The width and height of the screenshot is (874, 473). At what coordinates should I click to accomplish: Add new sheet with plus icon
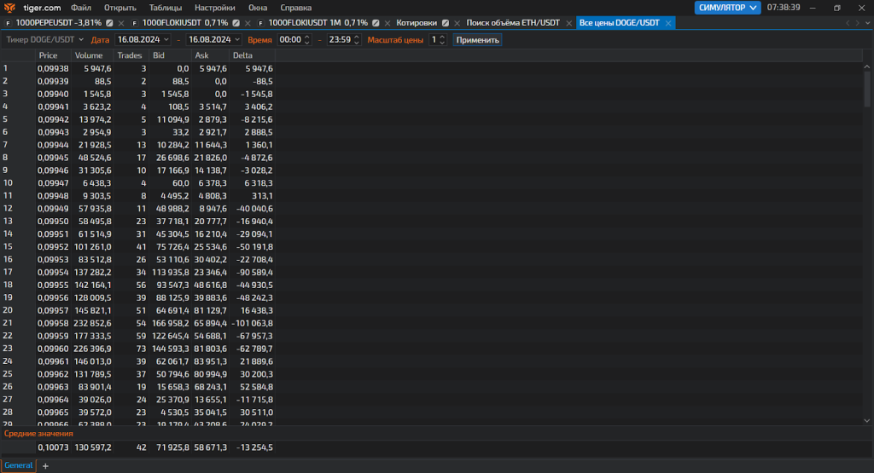pos(46,466)
